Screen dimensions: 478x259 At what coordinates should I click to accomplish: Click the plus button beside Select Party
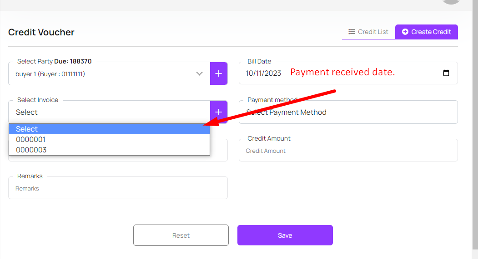[x=218, y=73]
